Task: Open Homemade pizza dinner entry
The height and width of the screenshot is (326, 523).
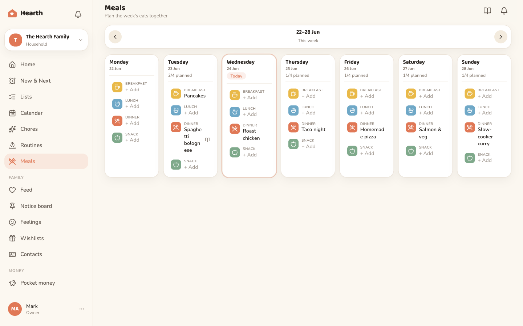Action: pyautogui.click(x=372, y=133)
